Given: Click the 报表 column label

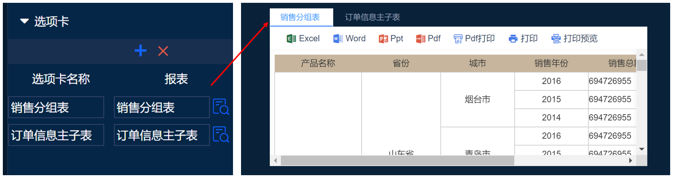Looking at the screenshot, I should coord(176,79).
